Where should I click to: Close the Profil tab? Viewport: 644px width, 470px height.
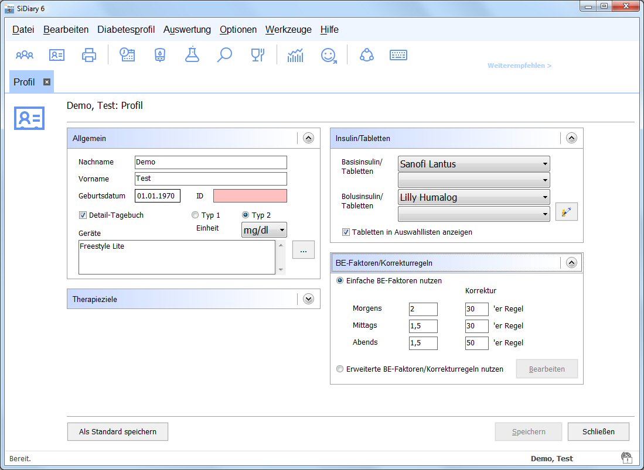click(x=47, y=82)
